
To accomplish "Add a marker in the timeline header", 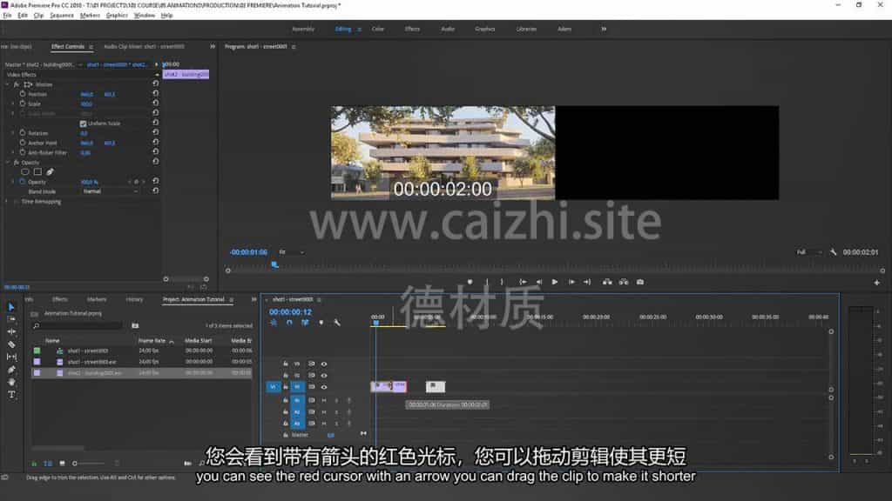I will (x=321, y=323).
